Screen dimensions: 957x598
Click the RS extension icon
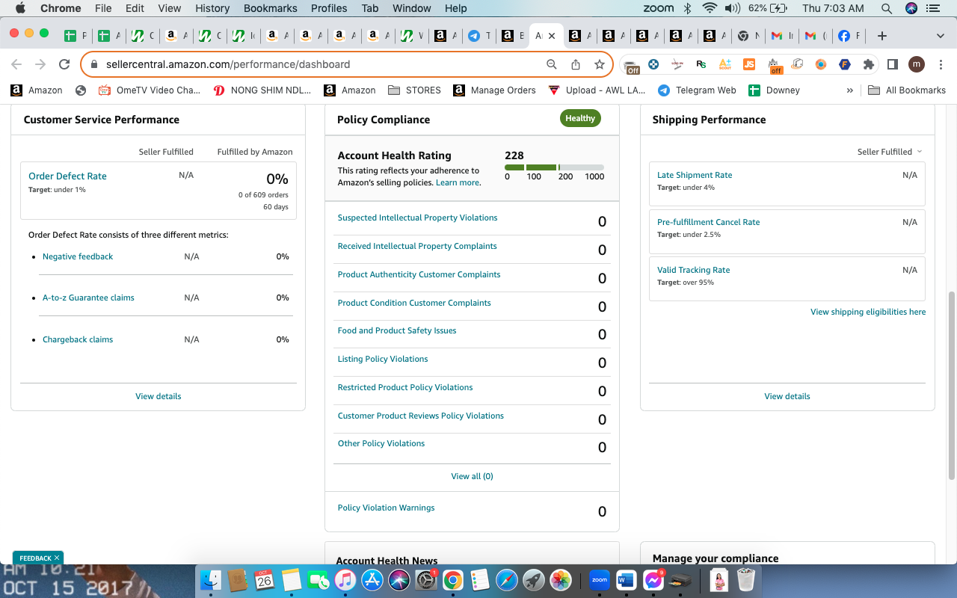coord(701,64)
